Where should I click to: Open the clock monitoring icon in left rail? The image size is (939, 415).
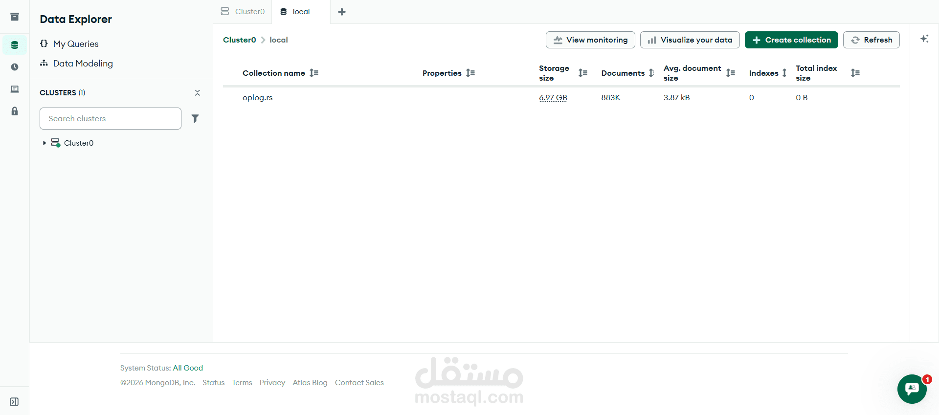pos(15,67)
